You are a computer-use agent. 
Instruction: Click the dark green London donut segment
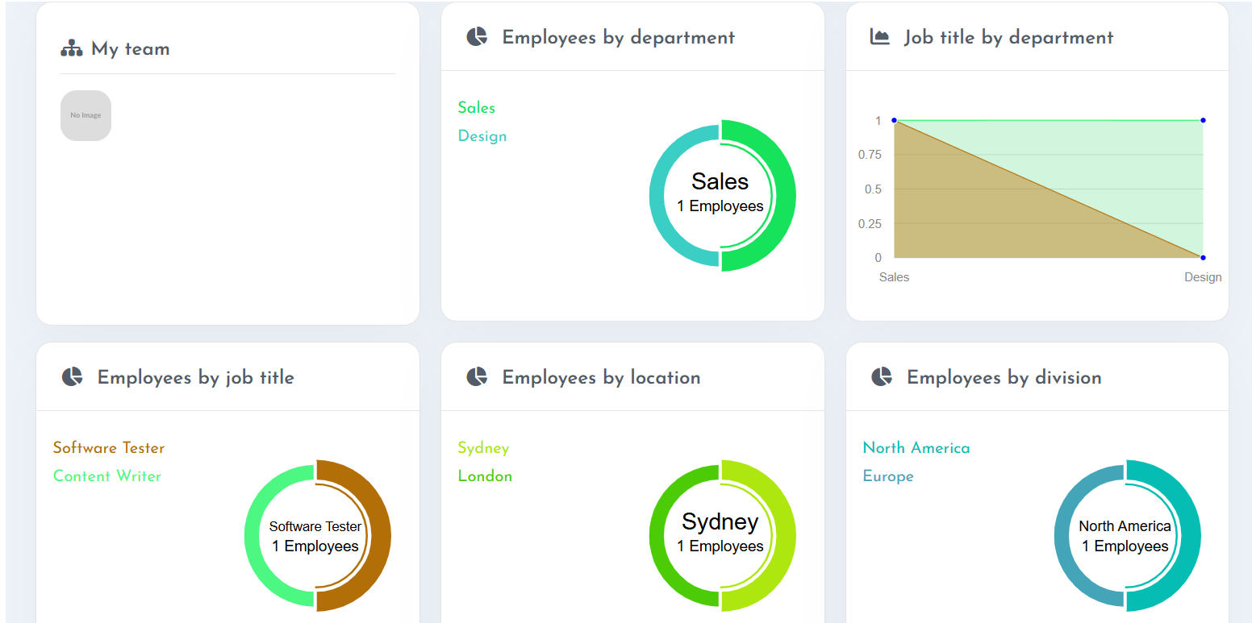pos(658,536)
